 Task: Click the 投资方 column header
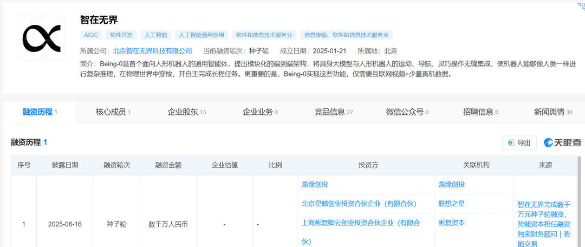click(368, 165)
